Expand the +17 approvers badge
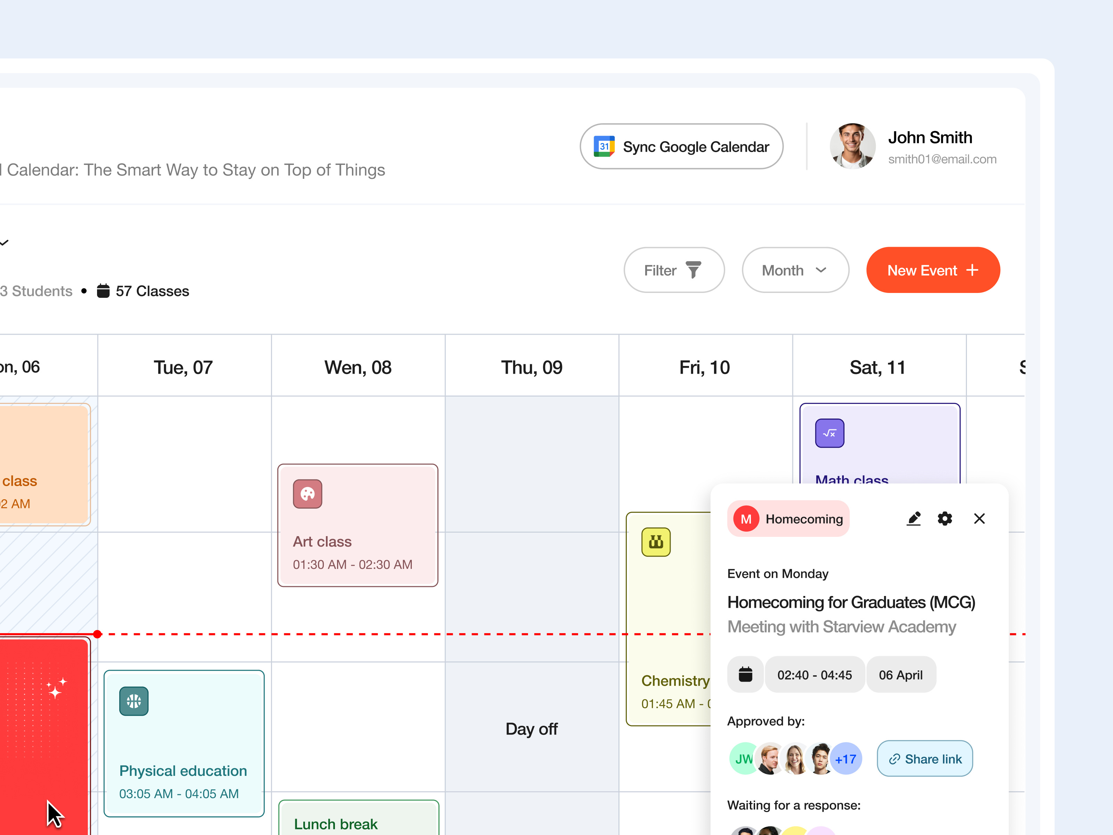Image resolution: width=1113 pixels, height=835 pixels. coord(845,758)
